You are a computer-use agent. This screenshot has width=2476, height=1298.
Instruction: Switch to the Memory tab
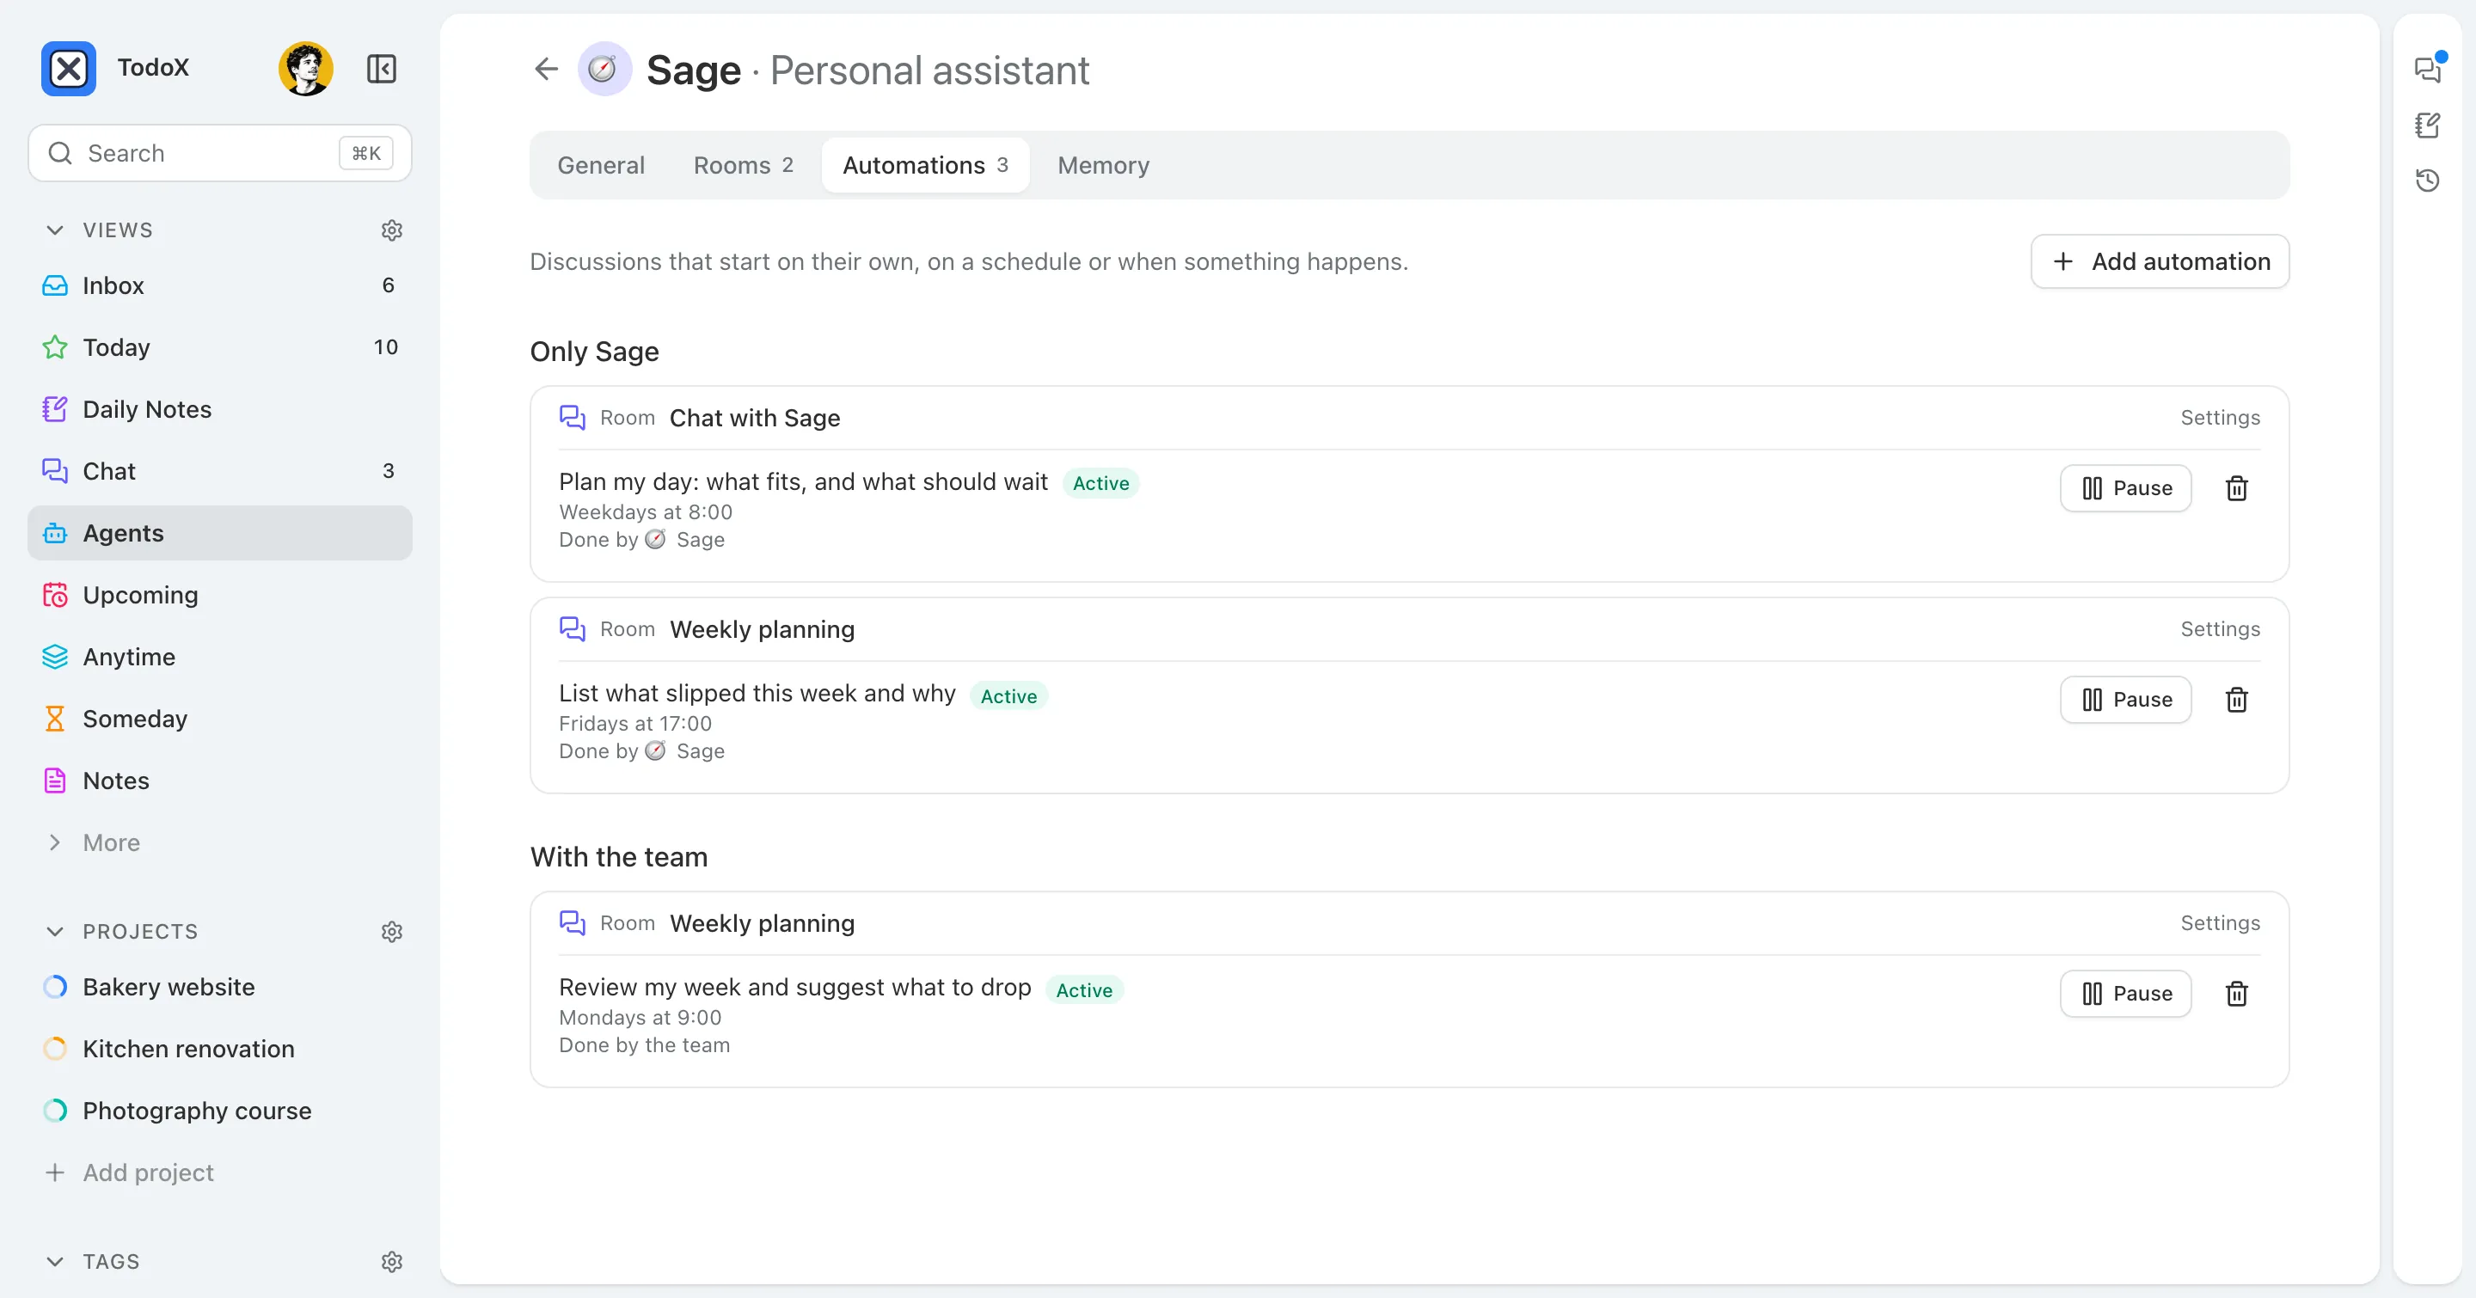click(1103, 165)
